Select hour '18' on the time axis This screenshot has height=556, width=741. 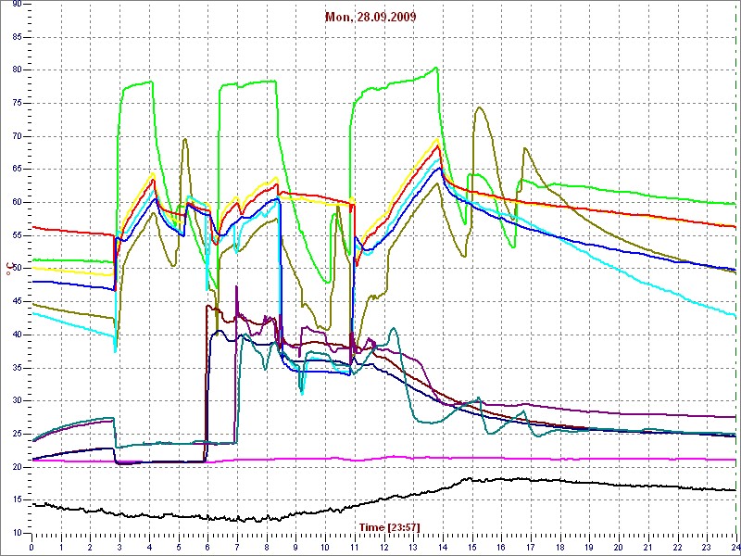[560, 547]
